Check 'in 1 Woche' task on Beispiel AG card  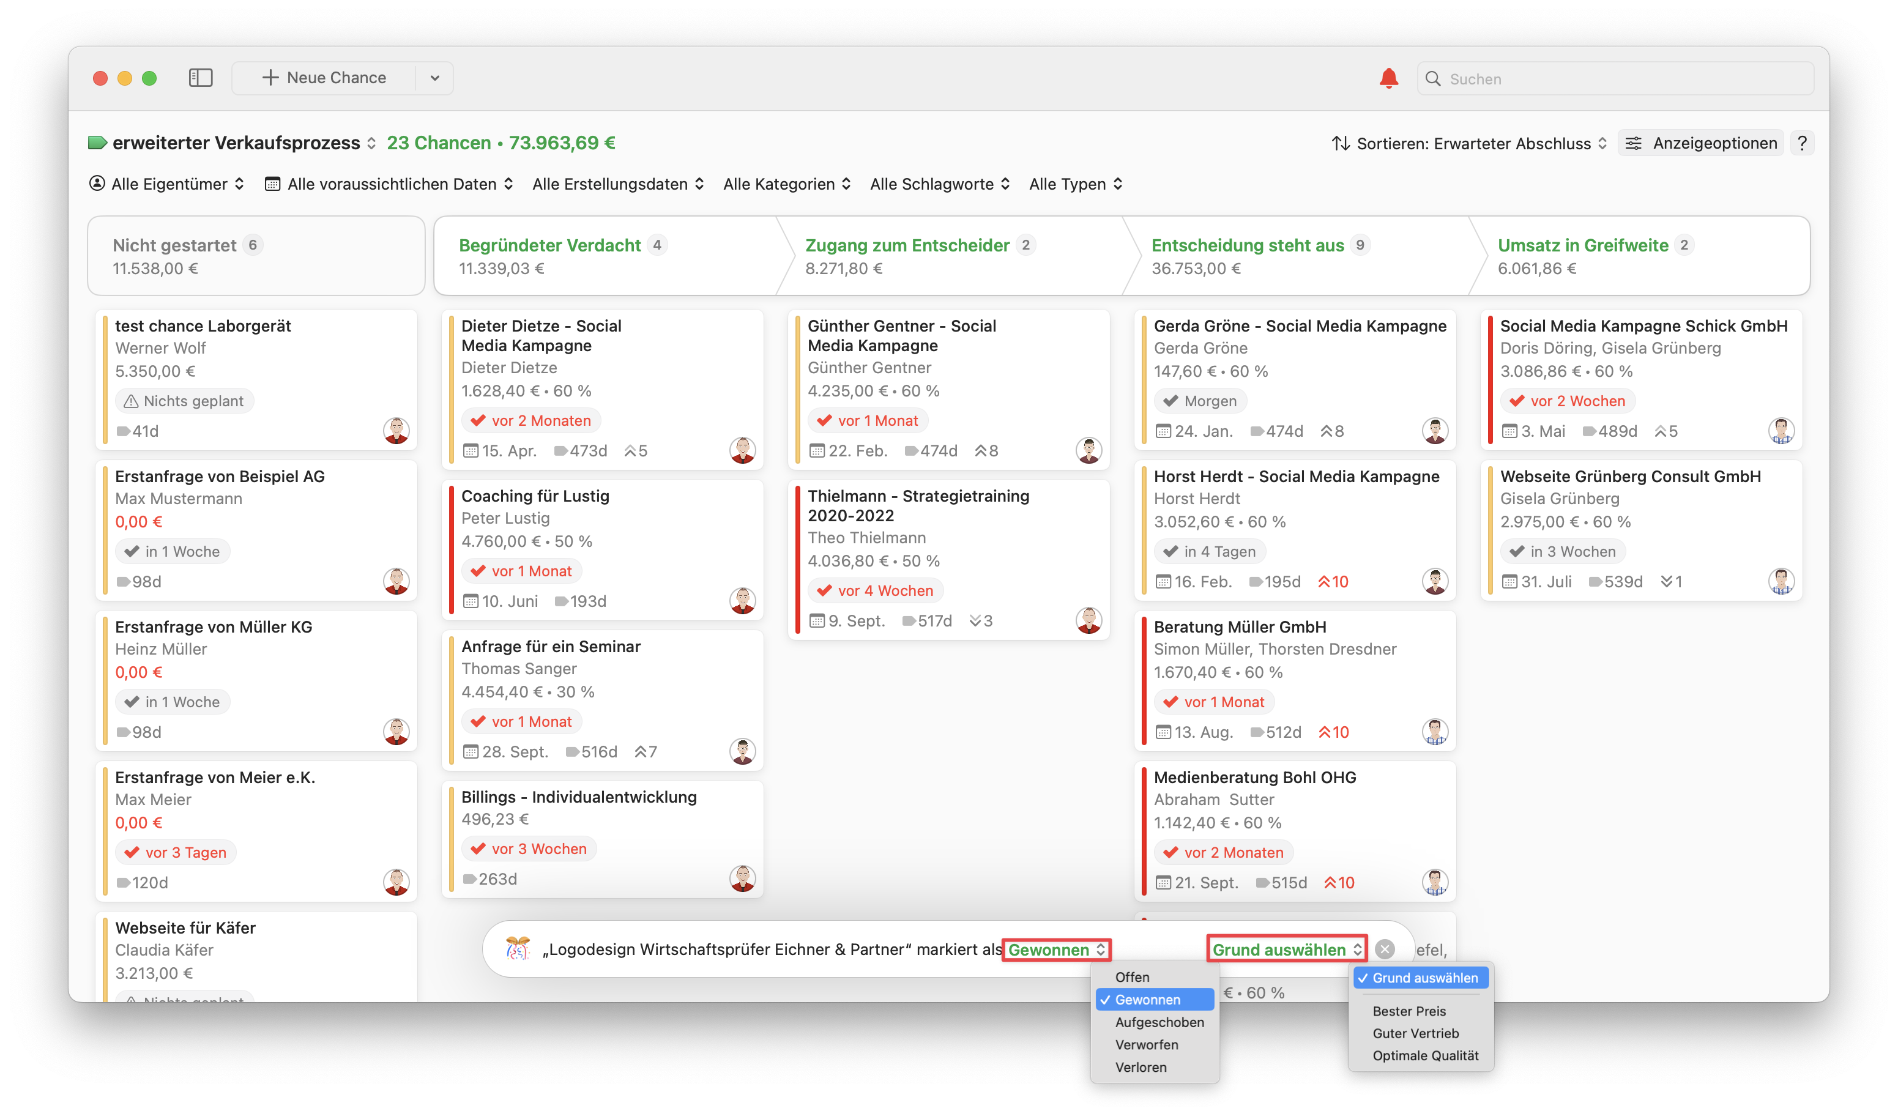132,551
